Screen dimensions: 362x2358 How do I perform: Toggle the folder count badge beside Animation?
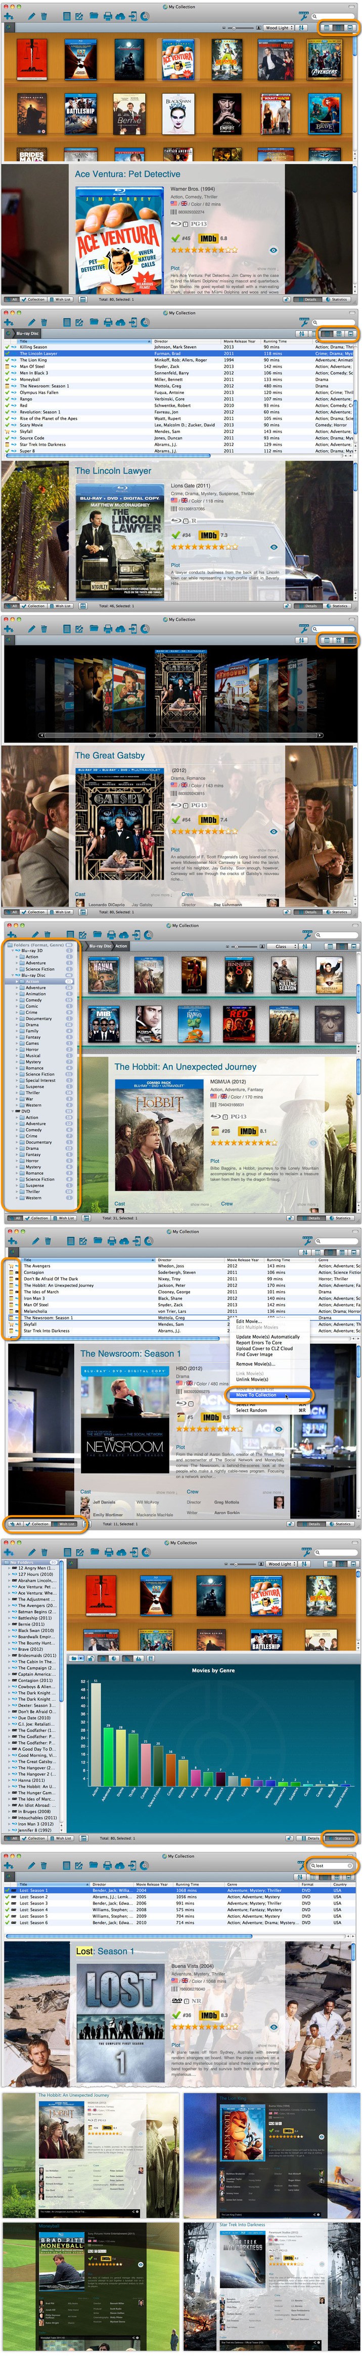(69, 993)
